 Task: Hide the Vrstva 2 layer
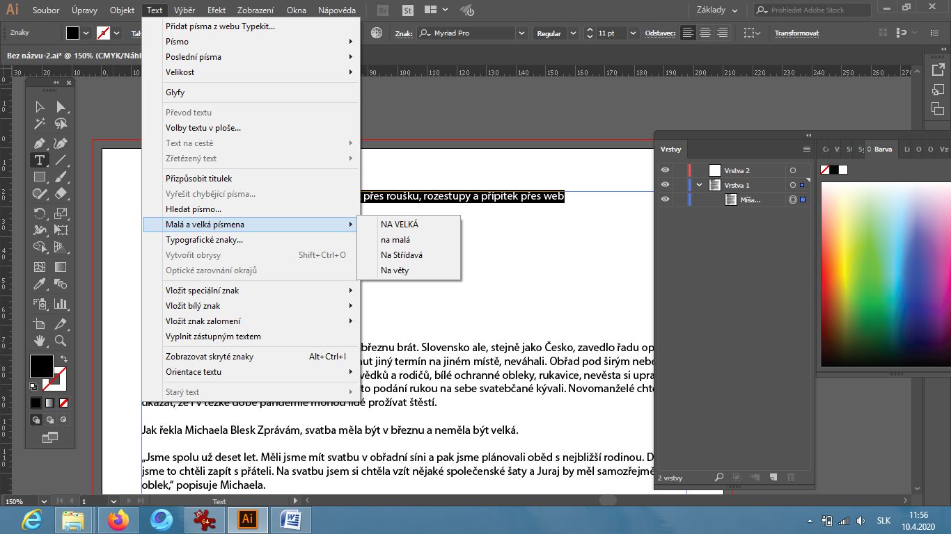pos(666,170)
